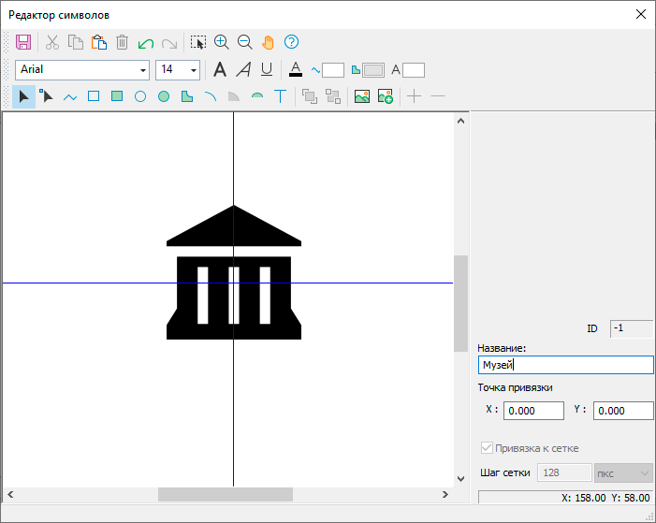The image size is (656, 523).
Task: Click the Cut scissors icon
Action: tap(52, 42)
